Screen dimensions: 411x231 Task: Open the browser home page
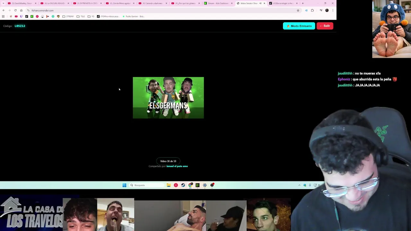[x=21, y=10]
